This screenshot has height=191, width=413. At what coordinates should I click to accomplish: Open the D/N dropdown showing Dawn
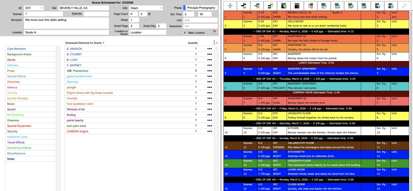coord(146,8)
